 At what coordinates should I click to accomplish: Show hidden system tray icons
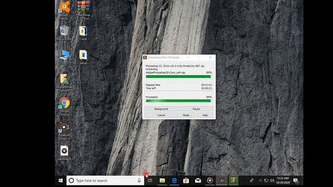coord(260,180)
